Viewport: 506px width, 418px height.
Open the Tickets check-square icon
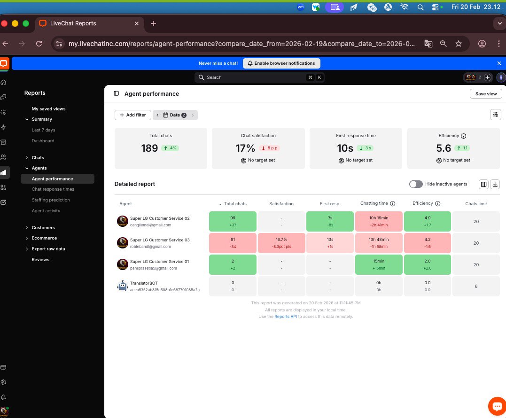click(x=4, y=202)
